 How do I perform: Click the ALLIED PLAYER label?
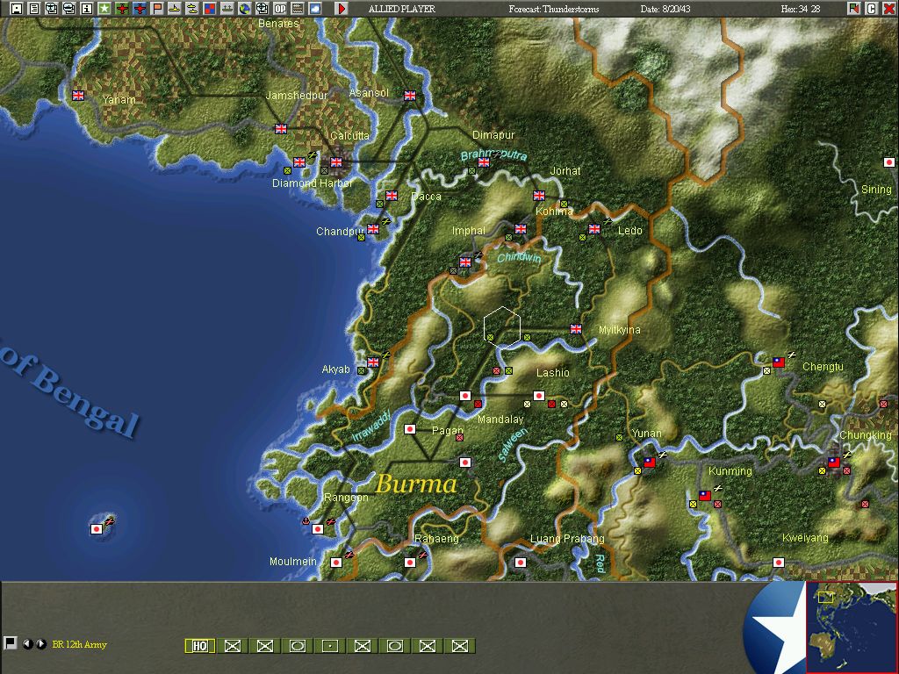point(402,9)
